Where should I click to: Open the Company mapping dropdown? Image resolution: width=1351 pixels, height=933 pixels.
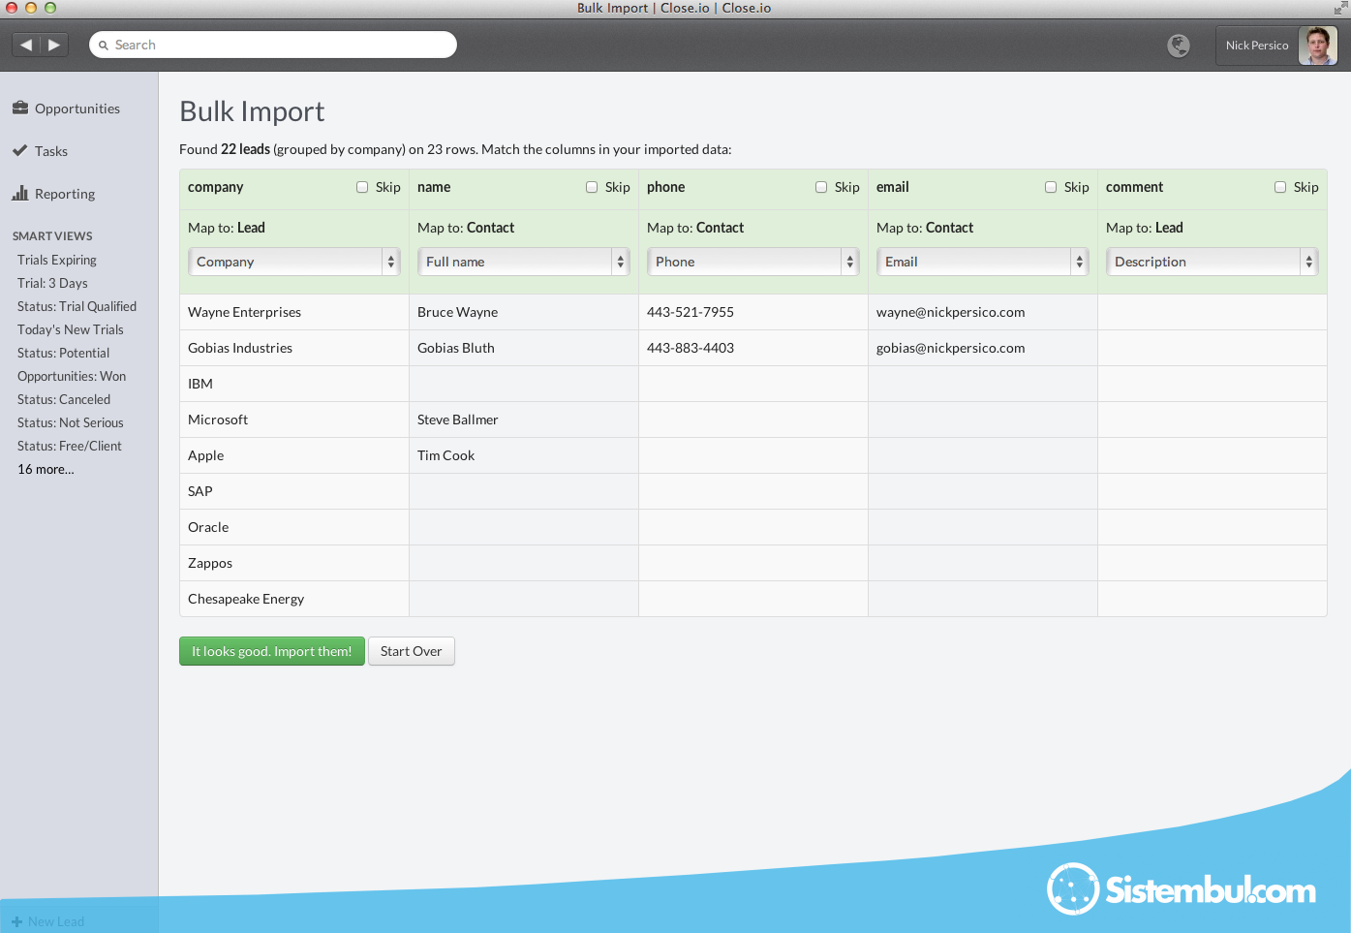tap(293, 262)
